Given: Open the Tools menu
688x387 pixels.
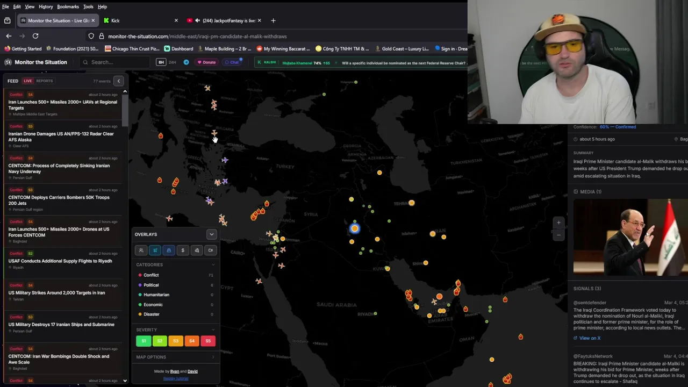Looking at the screenshot, I should click(88, 6).
